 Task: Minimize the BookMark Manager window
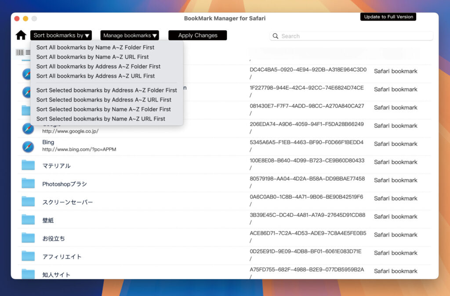25,18
